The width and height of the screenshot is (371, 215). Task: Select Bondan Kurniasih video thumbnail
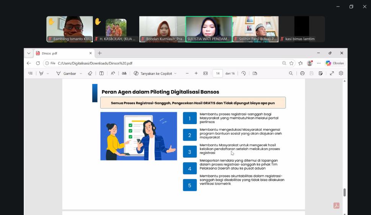pos(162,29)
